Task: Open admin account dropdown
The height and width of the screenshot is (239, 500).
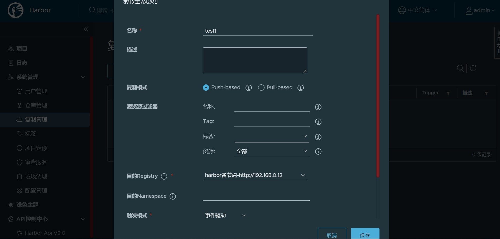Action: (484, 10)
